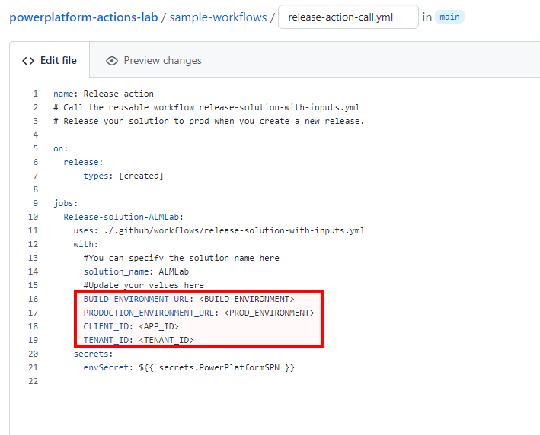Click the code brackets icon on Edit file

click(x=28, y=61)
